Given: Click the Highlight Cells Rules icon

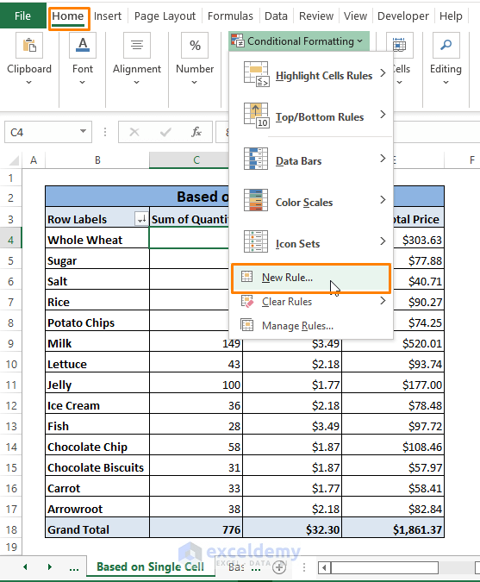Looking at the screenshot, I should pos(256,74).
